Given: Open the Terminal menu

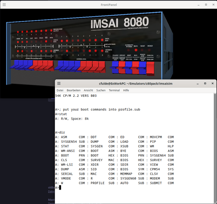Looking at the screenshot, I should pos(114,90).
